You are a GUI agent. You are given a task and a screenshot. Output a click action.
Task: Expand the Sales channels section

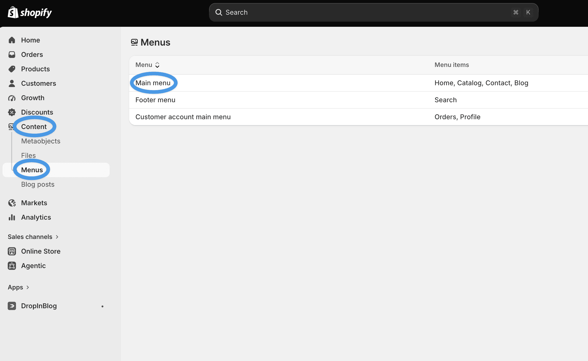[33, 237]
